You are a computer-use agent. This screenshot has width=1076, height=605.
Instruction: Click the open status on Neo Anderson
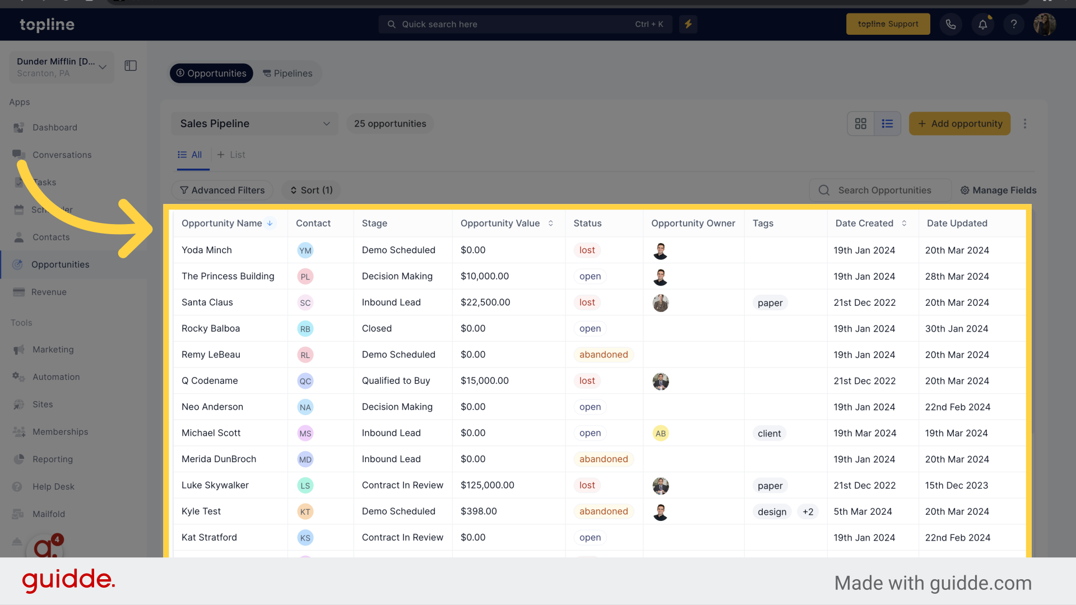(x=590, y=407)
